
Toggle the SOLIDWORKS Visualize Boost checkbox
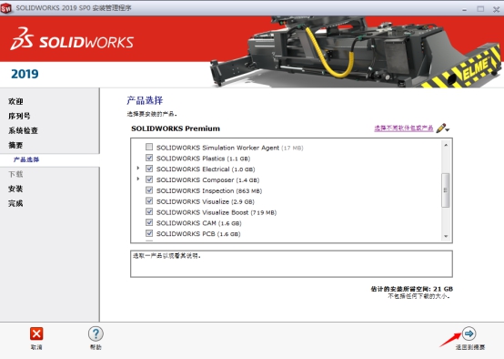(x=149, y=212)
